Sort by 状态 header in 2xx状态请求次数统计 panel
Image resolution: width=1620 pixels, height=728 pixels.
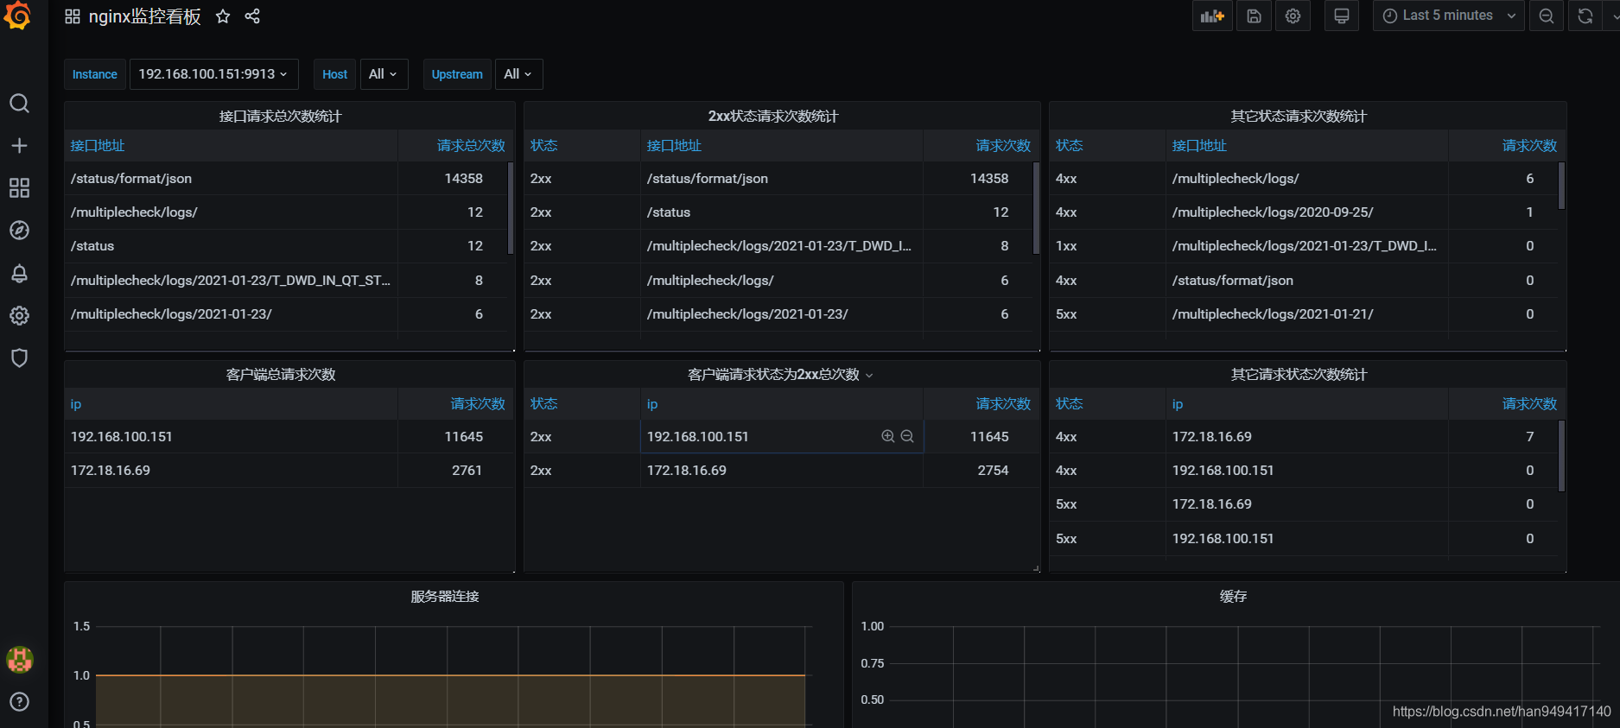[543, 145]
